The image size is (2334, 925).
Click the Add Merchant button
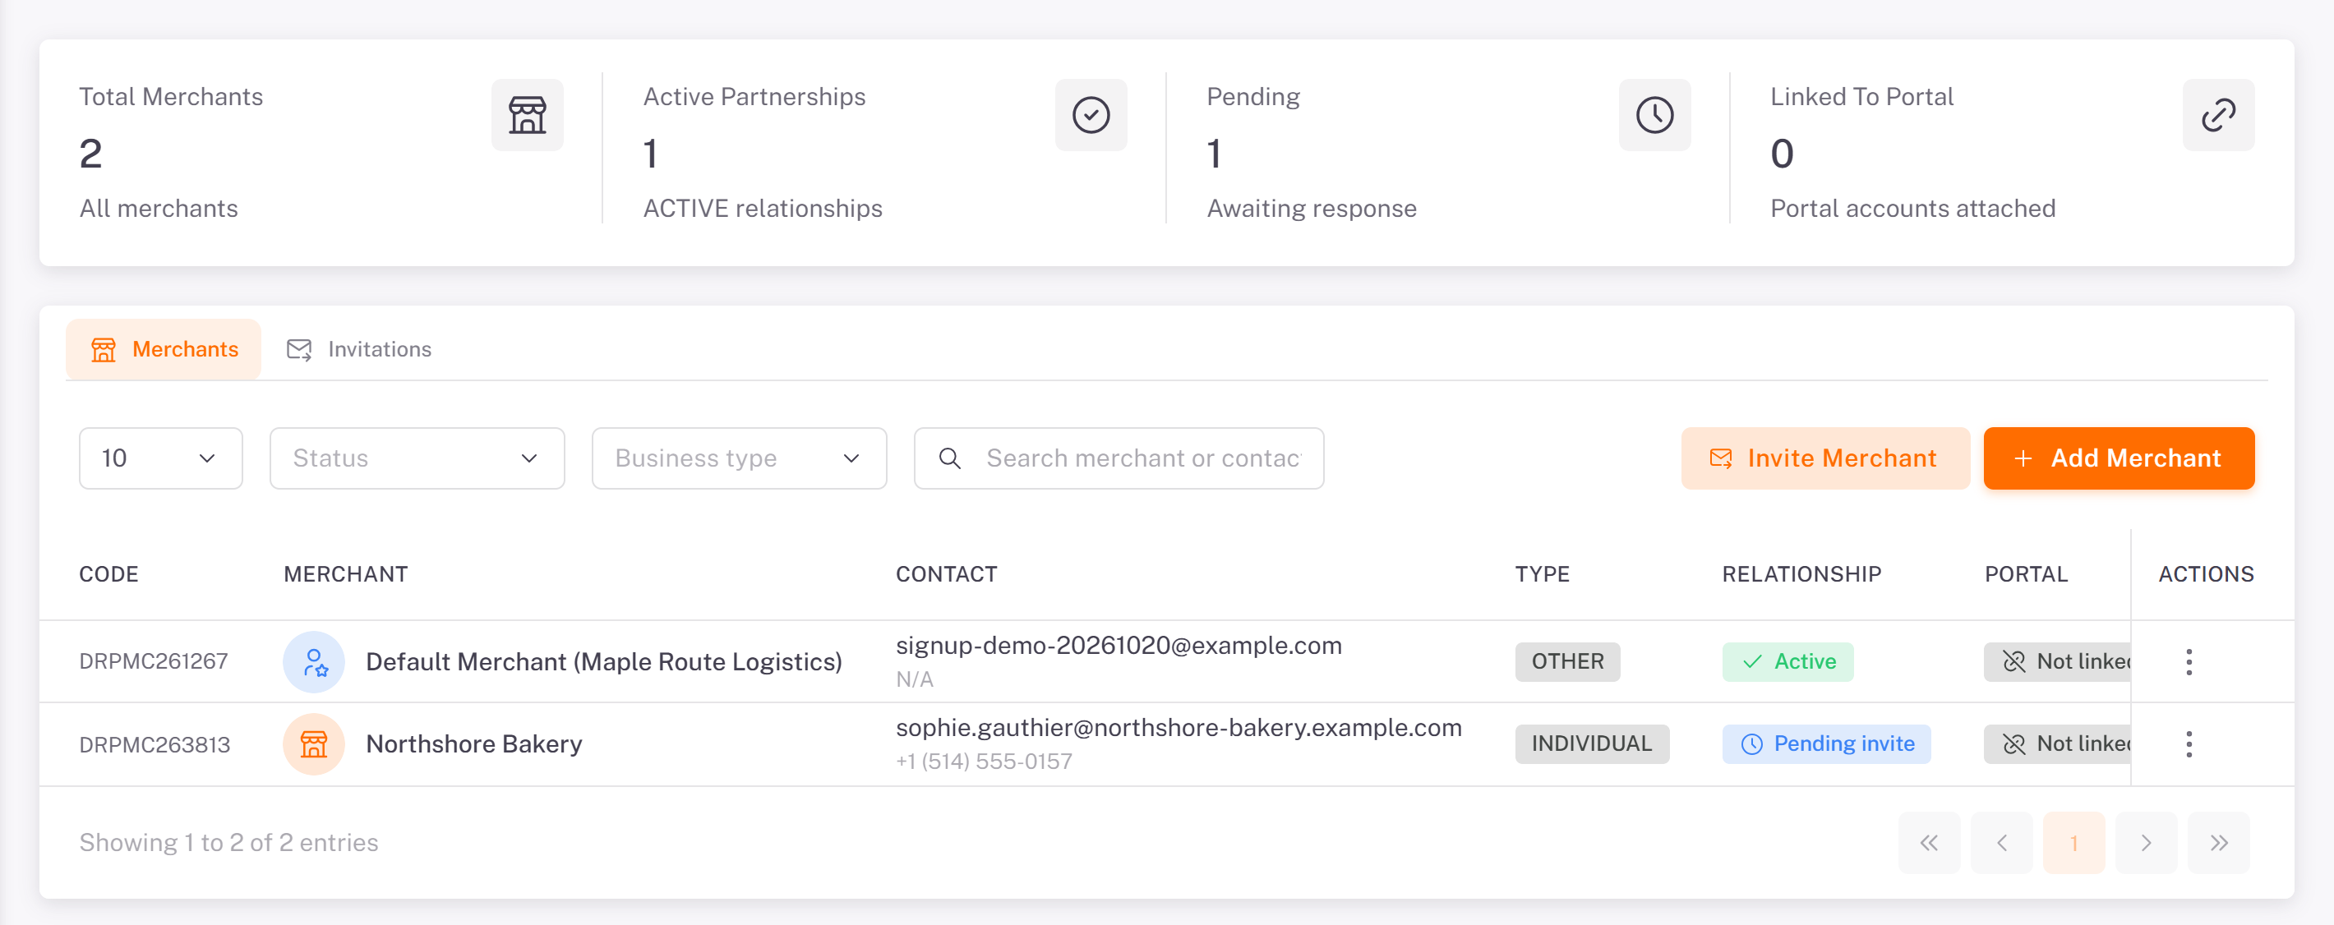[x=2119, y=458]
